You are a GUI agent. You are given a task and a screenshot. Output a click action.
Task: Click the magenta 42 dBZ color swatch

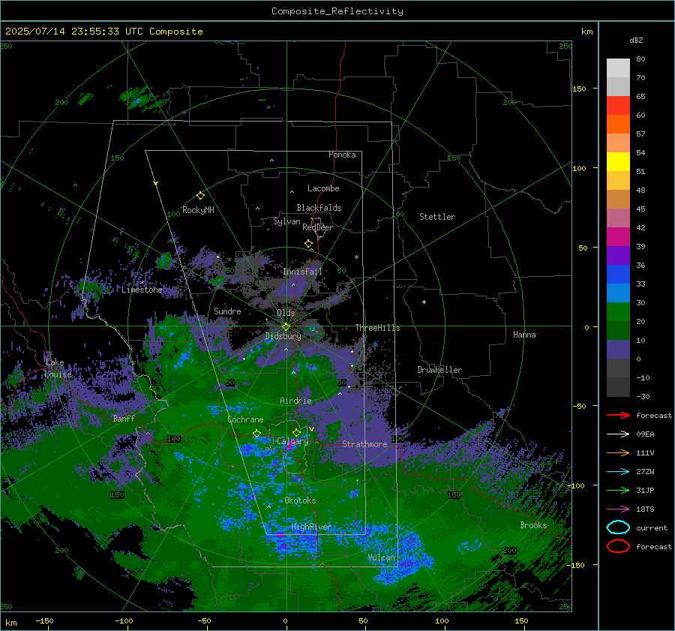click(618, 236)
